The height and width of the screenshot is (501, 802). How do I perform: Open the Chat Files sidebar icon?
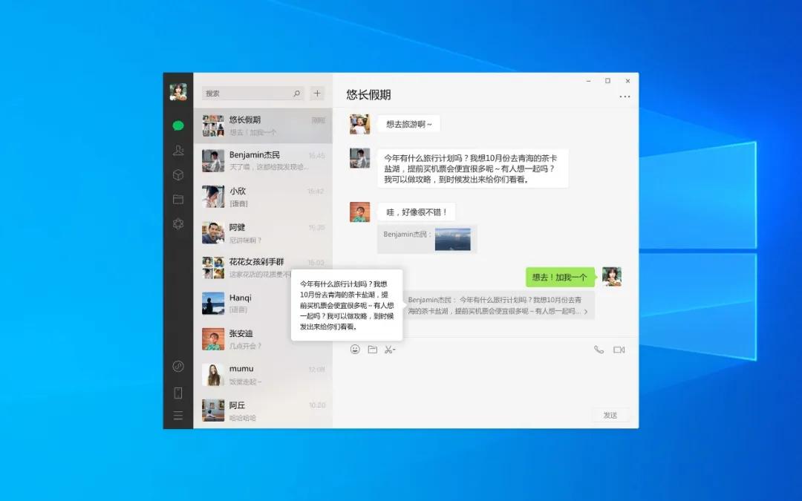[x=177, y=199]
